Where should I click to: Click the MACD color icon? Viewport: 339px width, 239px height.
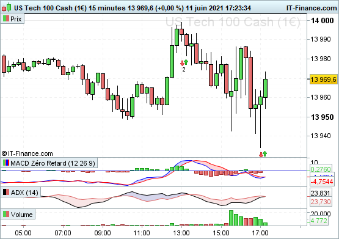point(6,163)
